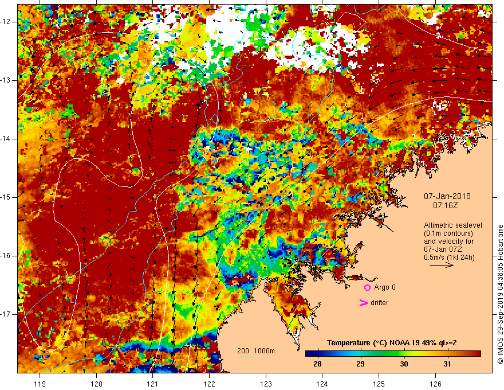Click latitude axis label -13
This screenshot has width=504, height=390.
[6, 80]
